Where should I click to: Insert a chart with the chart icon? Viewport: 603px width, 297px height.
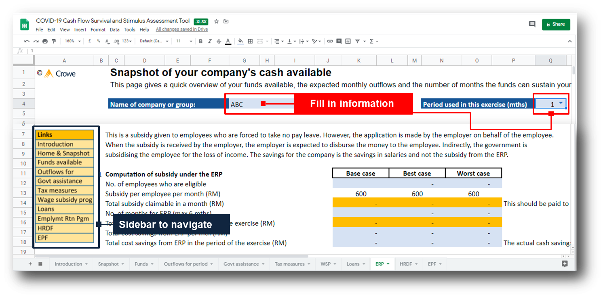(x=347, y=41)
